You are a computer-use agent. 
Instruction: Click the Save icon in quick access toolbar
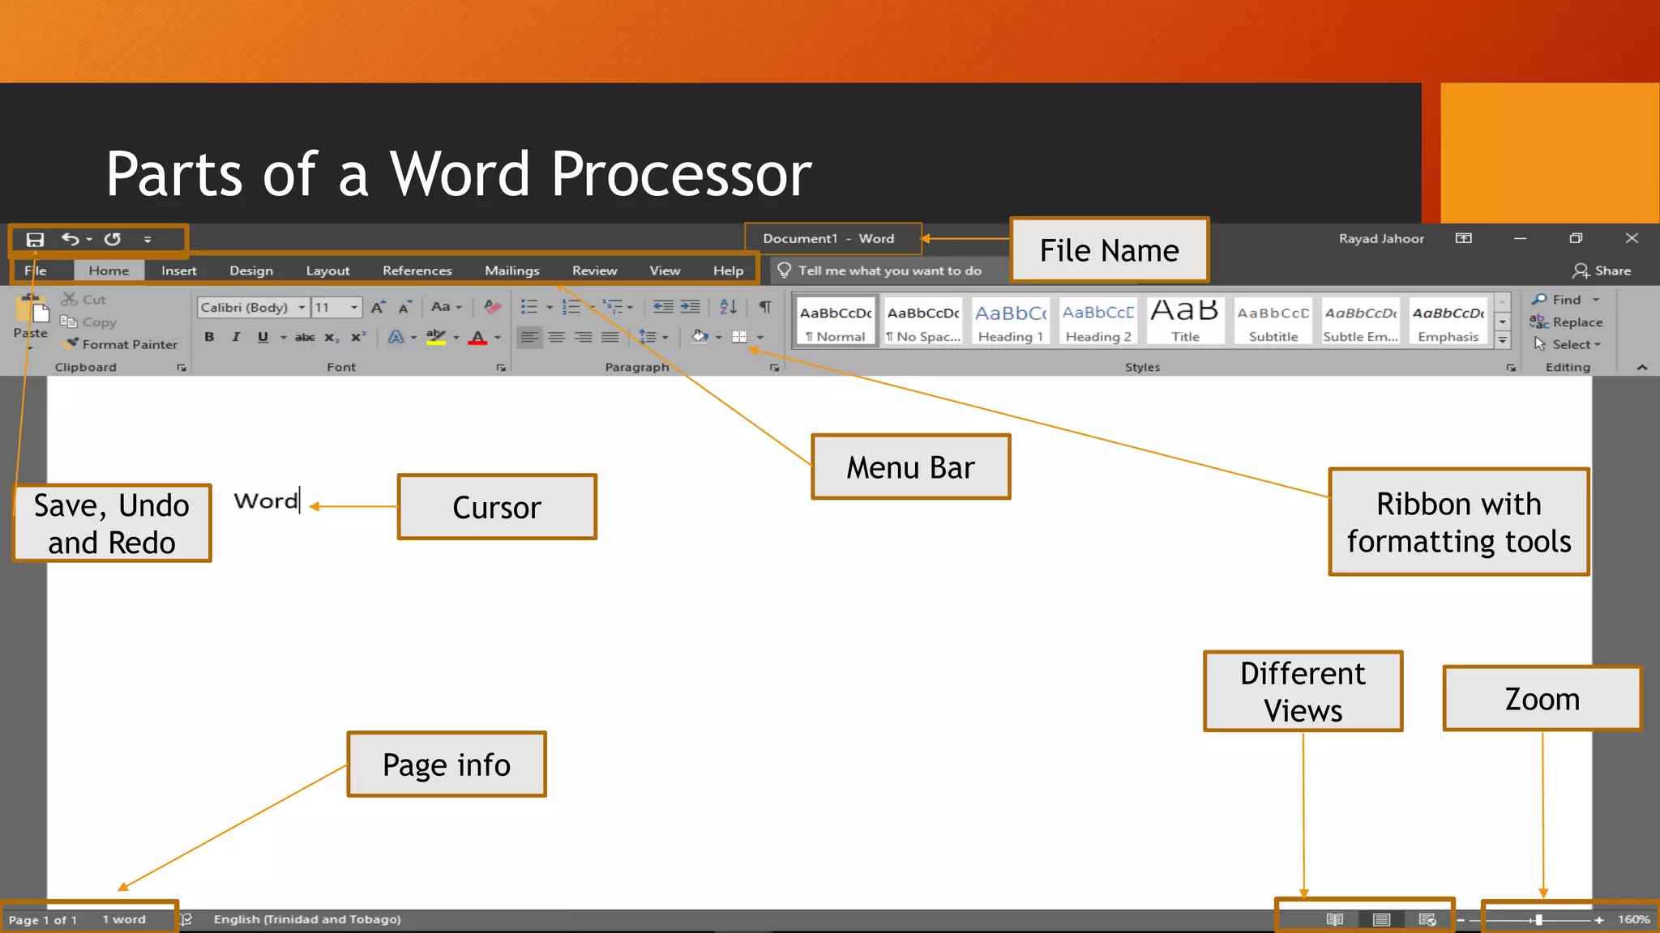click(35, 240)
